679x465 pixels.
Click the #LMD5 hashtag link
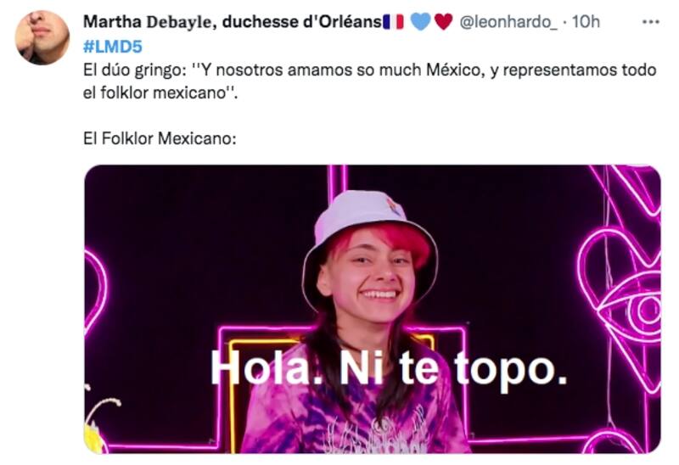(x=113, y=47)
